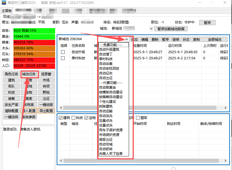Pick 向商人买了挂单 from the list
The image size is (232, 170).
click(x=110, y=154)
